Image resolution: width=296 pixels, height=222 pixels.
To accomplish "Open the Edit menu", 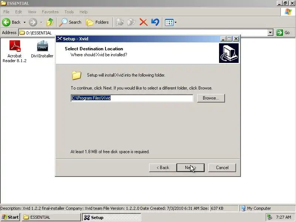I will 18,12.
